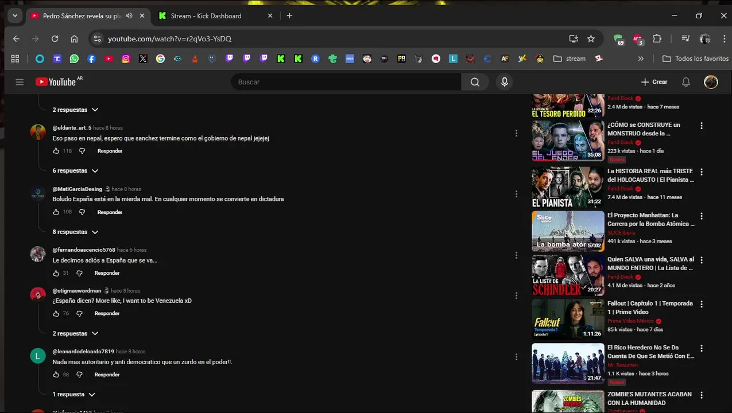Bookmark this page with the star icon

tap(591, 38)
